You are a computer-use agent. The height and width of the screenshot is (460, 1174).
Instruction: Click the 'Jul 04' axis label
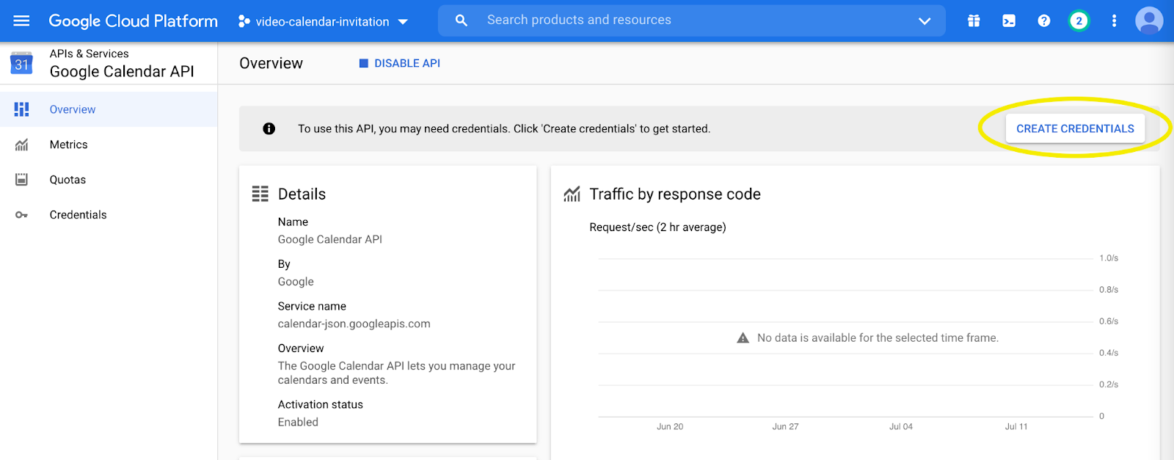click(x=901, y=426)
